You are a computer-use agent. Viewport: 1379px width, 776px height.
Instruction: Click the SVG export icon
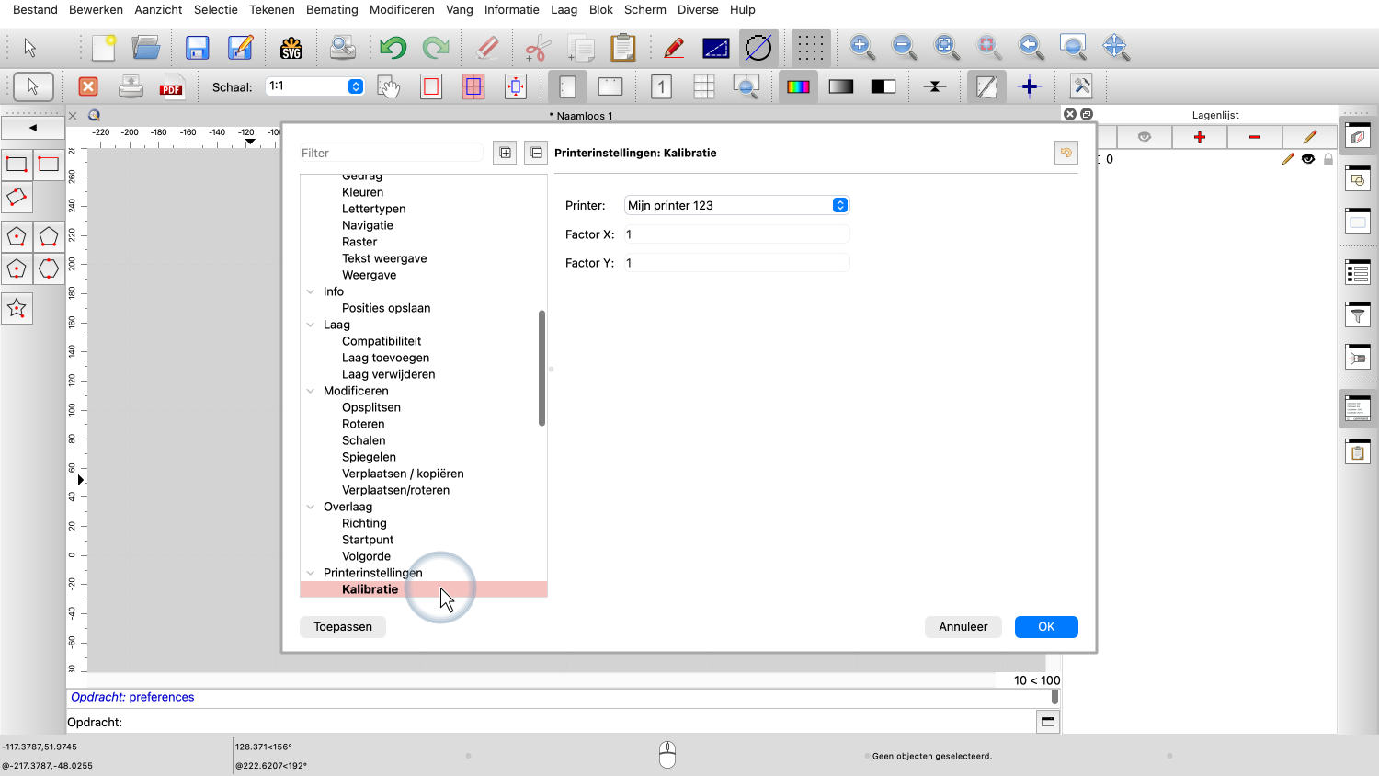click(291, 48)
